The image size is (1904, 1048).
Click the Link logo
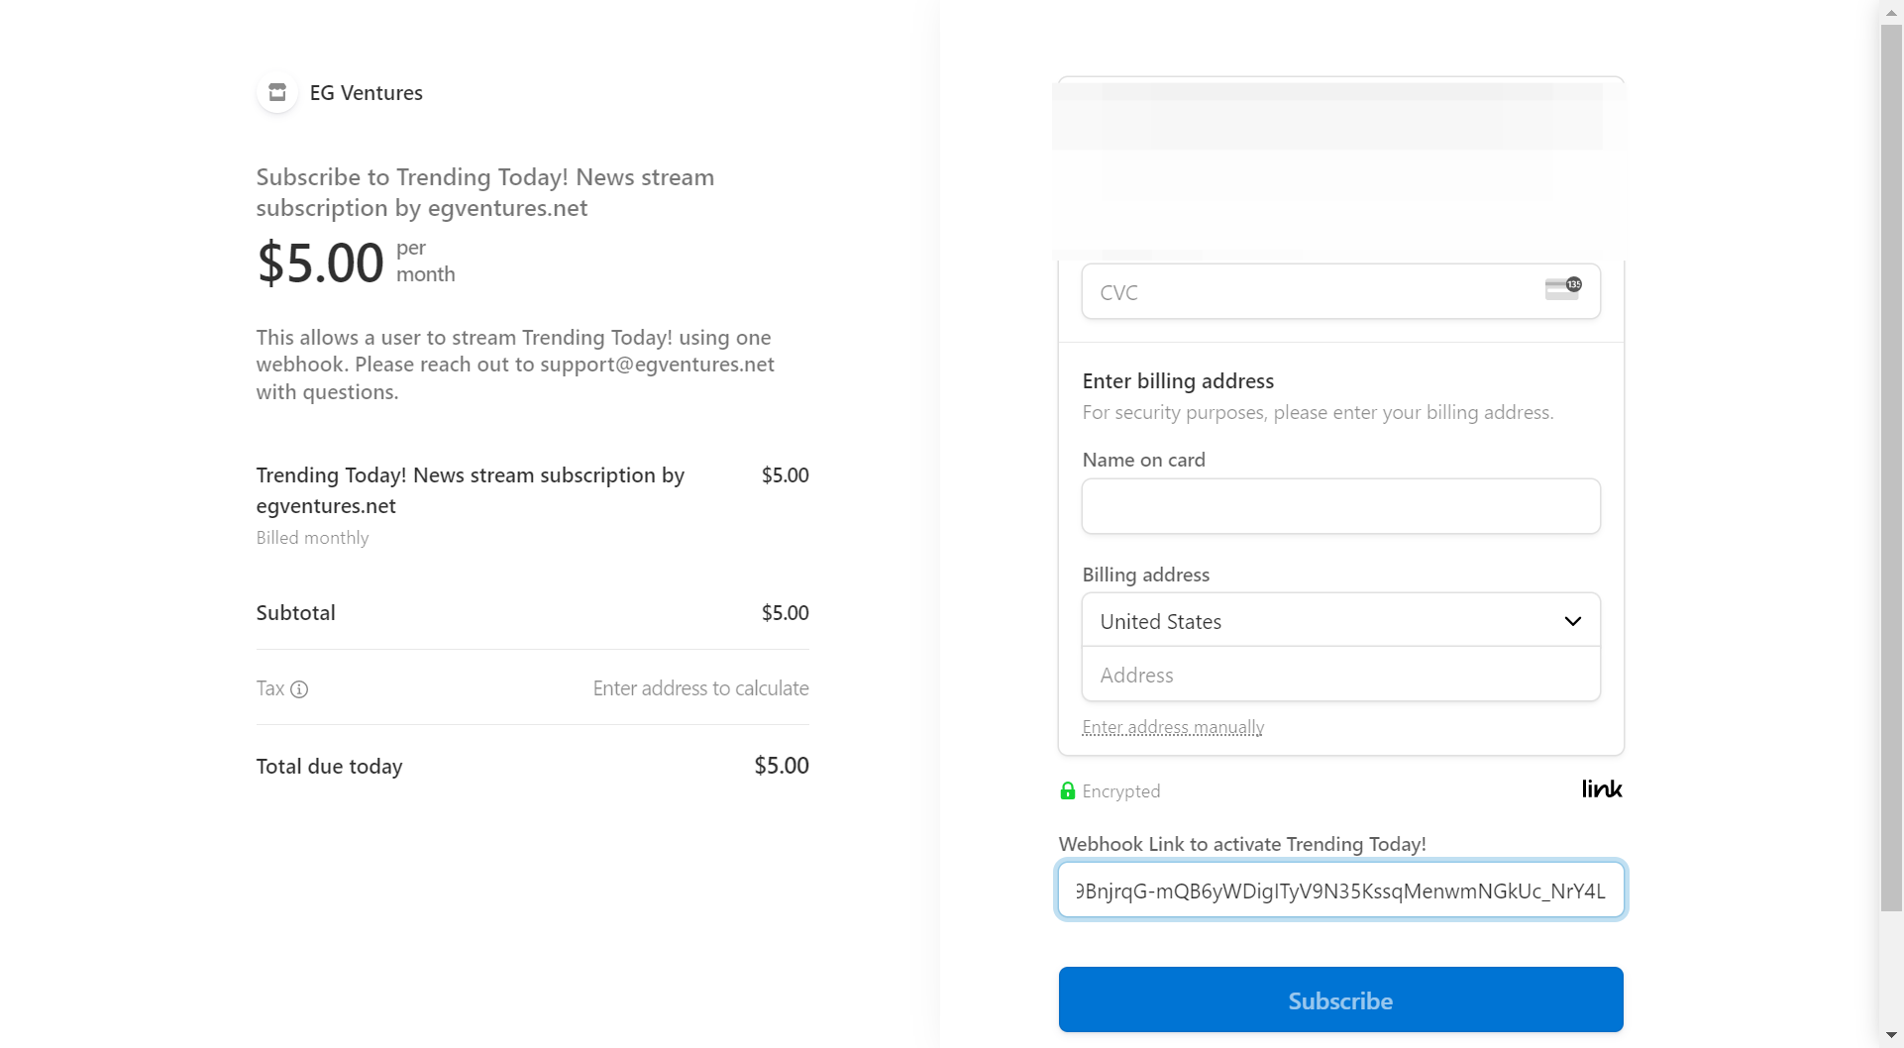[x=1602, y=788]
